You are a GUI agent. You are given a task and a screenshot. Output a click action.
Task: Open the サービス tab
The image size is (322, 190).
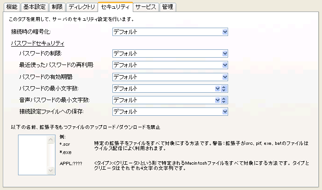tap(146, 7)
